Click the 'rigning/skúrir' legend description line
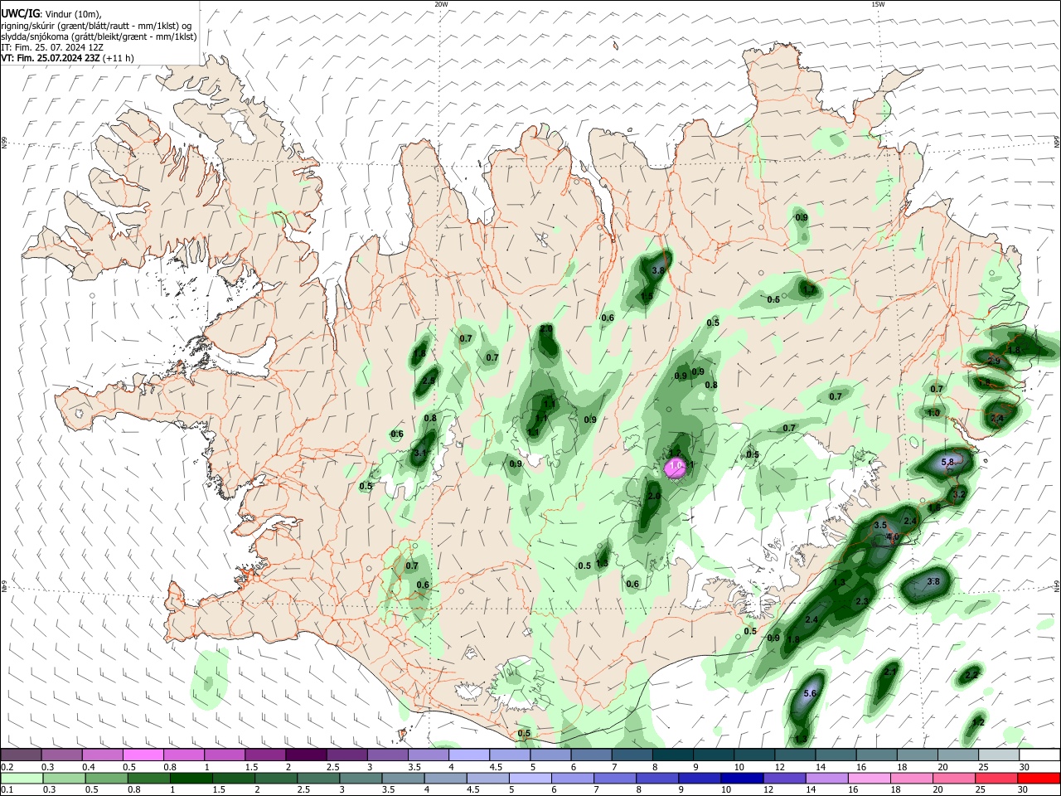The width and height of the screenshot is (1061, 796). [x=96, y=26]
